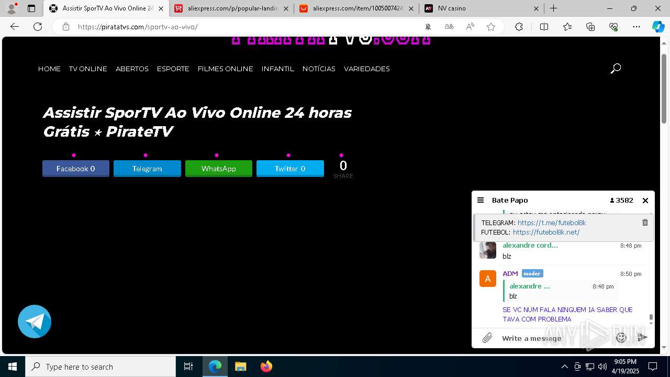This screenshot has width=670, height=377.
Task: Open the muted notifications bell icon
Action: pos(428,27)
